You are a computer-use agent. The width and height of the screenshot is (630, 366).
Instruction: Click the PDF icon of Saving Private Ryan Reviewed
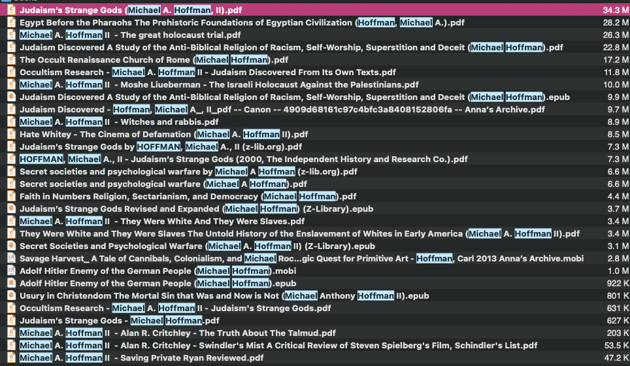(12, 358)
